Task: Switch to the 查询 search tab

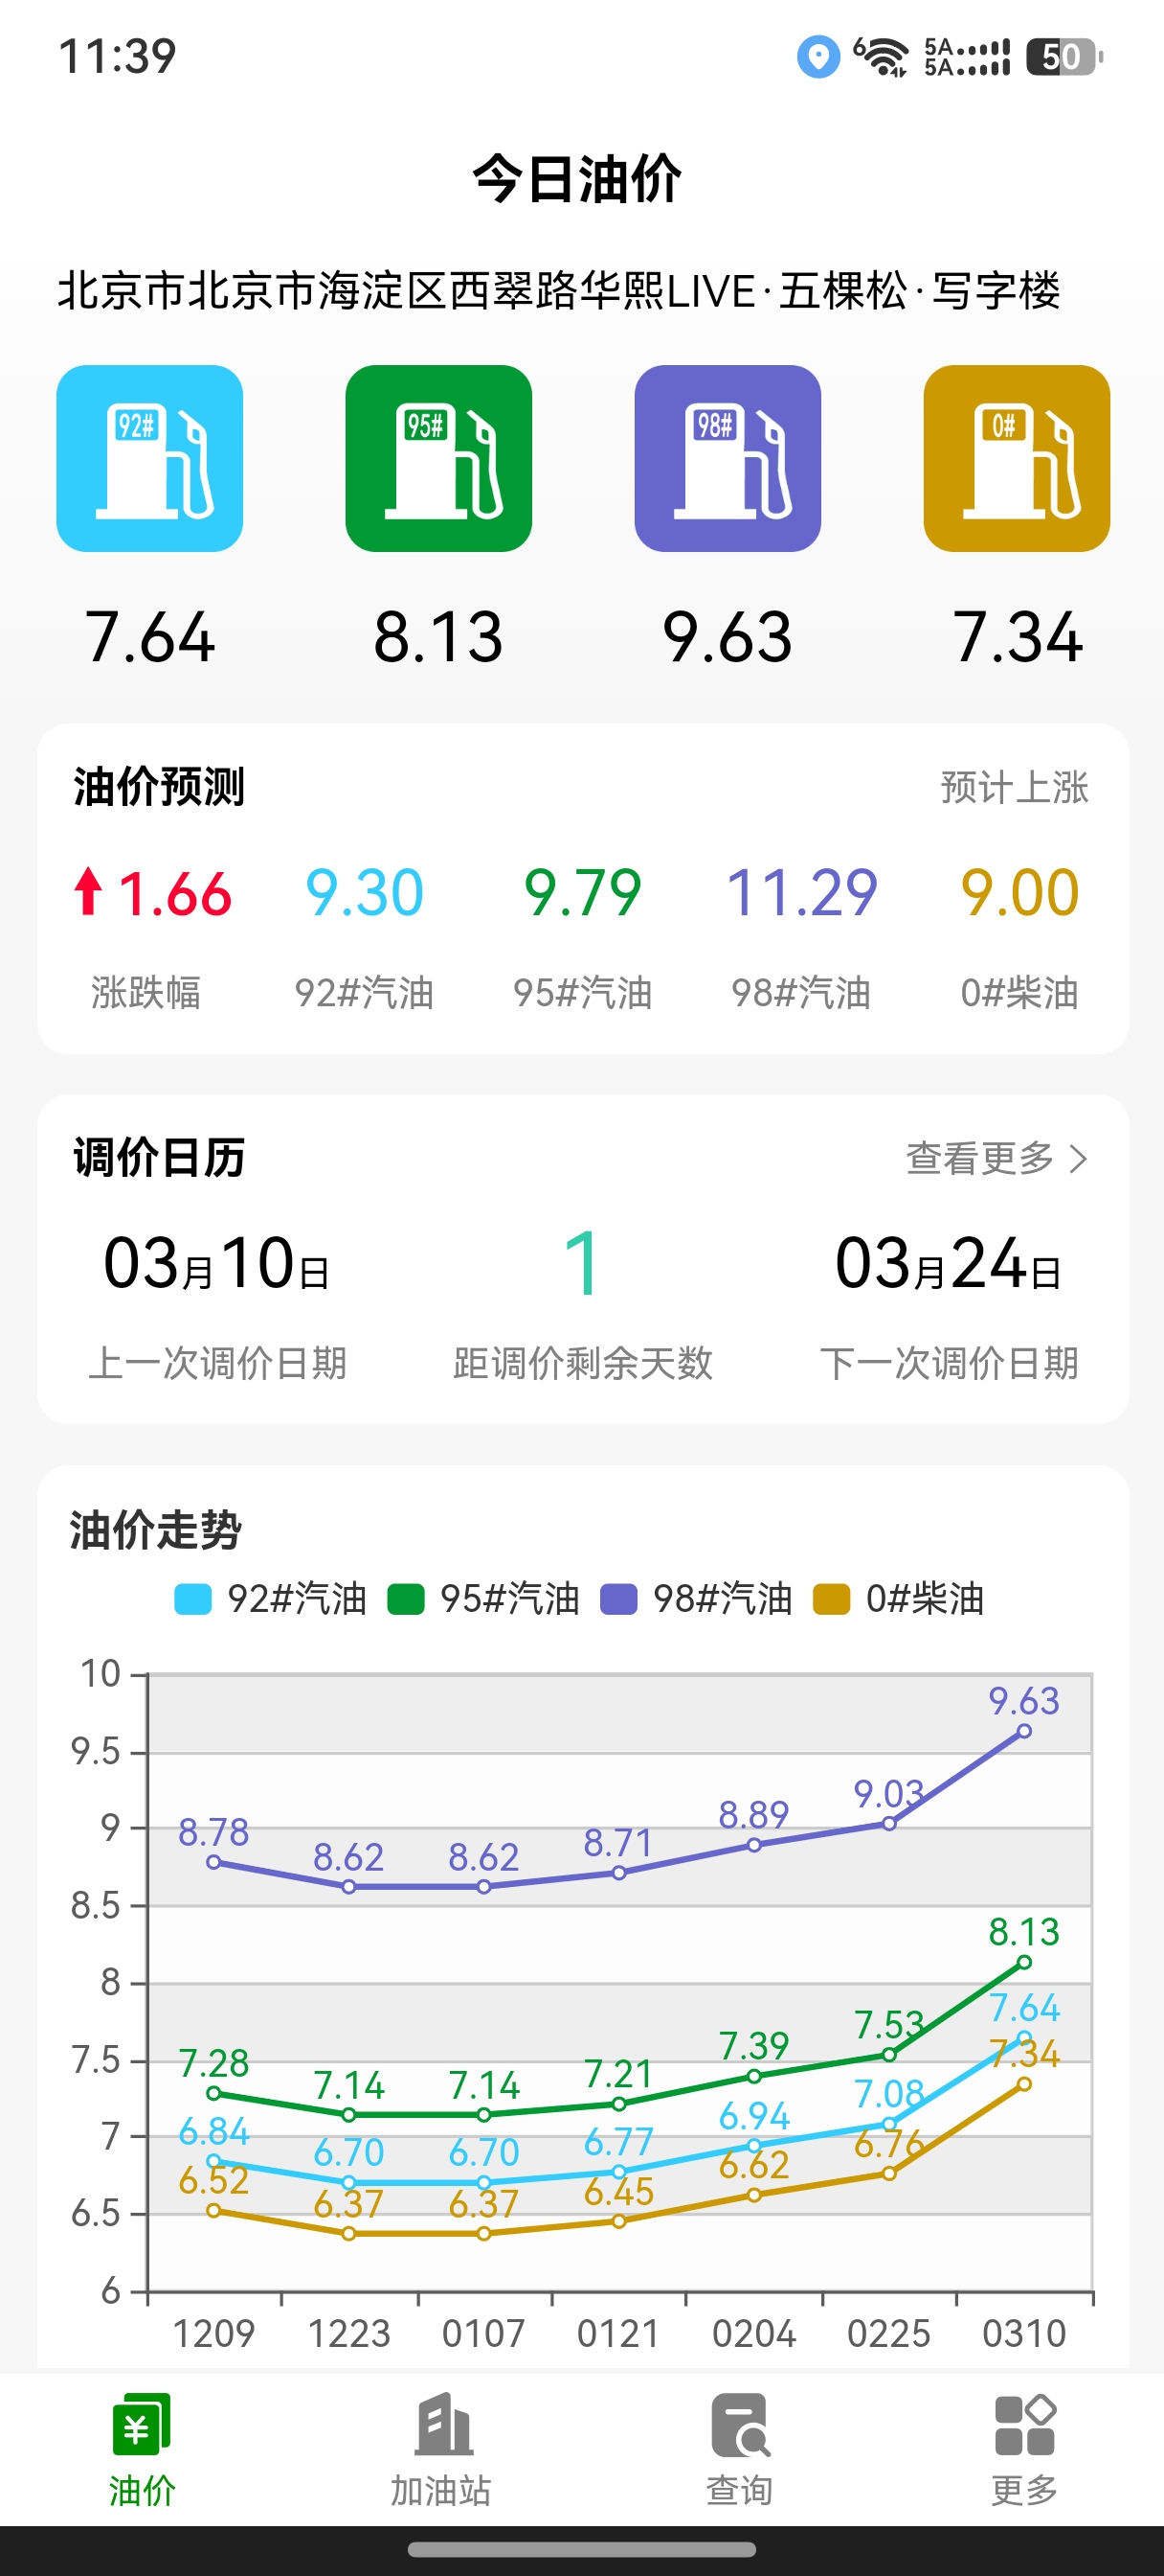Action: tap(739, 2448)
